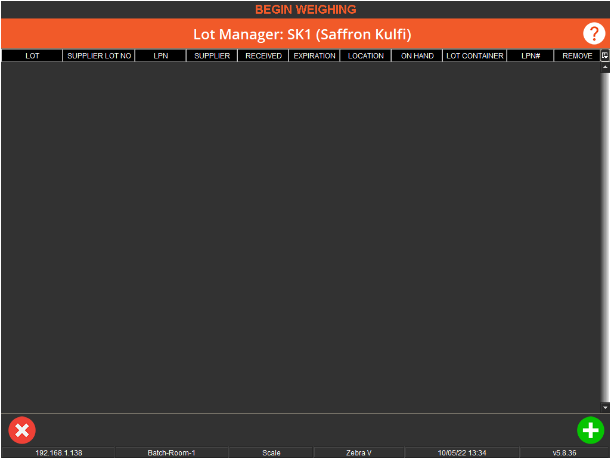The width and height of the screenshot is (611, 459).
Task: Select the SUPPLIER column header
Action: (x=212, y=56)
